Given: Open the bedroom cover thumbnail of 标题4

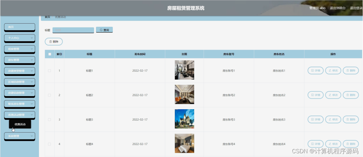Looking at the screenshot, I should tap(184, 144).
